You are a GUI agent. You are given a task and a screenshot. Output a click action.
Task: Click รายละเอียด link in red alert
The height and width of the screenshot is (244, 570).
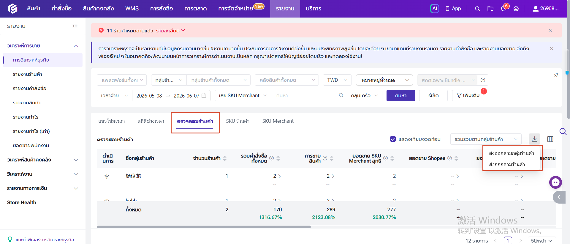(x=170, y=31)
